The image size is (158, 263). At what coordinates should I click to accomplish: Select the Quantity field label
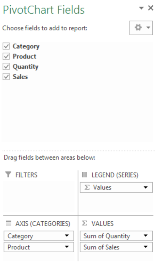tap(26, 67)
